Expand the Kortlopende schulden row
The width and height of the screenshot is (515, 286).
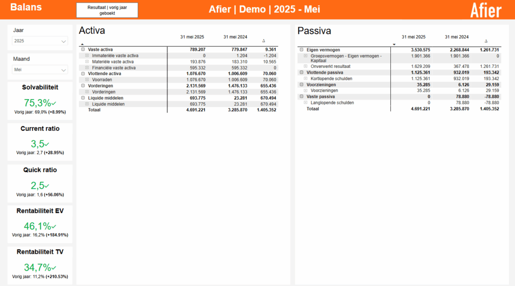[305, 79]
